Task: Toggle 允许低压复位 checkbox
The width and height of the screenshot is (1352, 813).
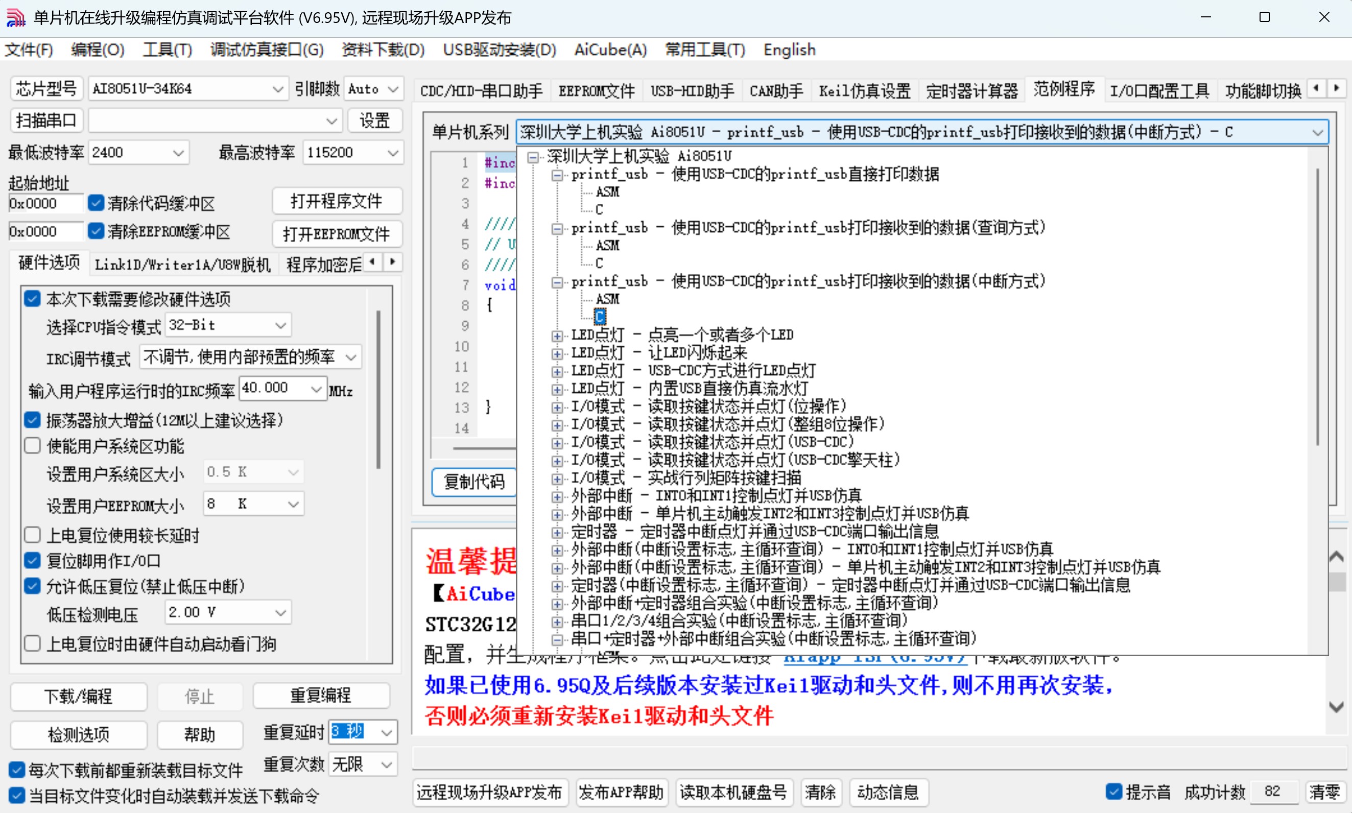Action: point(32,586)
